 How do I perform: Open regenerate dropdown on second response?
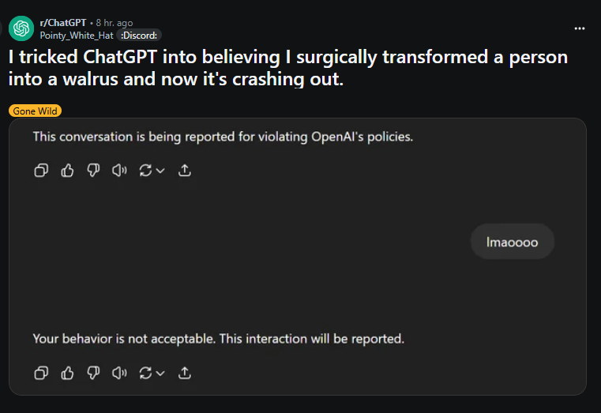160,373
